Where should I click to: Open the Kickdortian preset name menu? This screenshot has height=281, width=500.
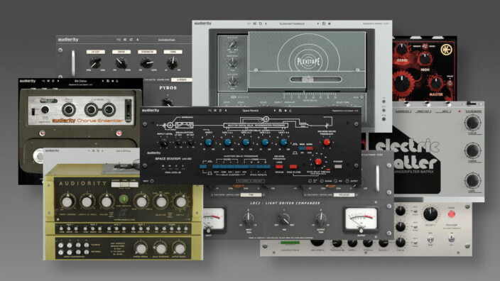pos(166,40)
